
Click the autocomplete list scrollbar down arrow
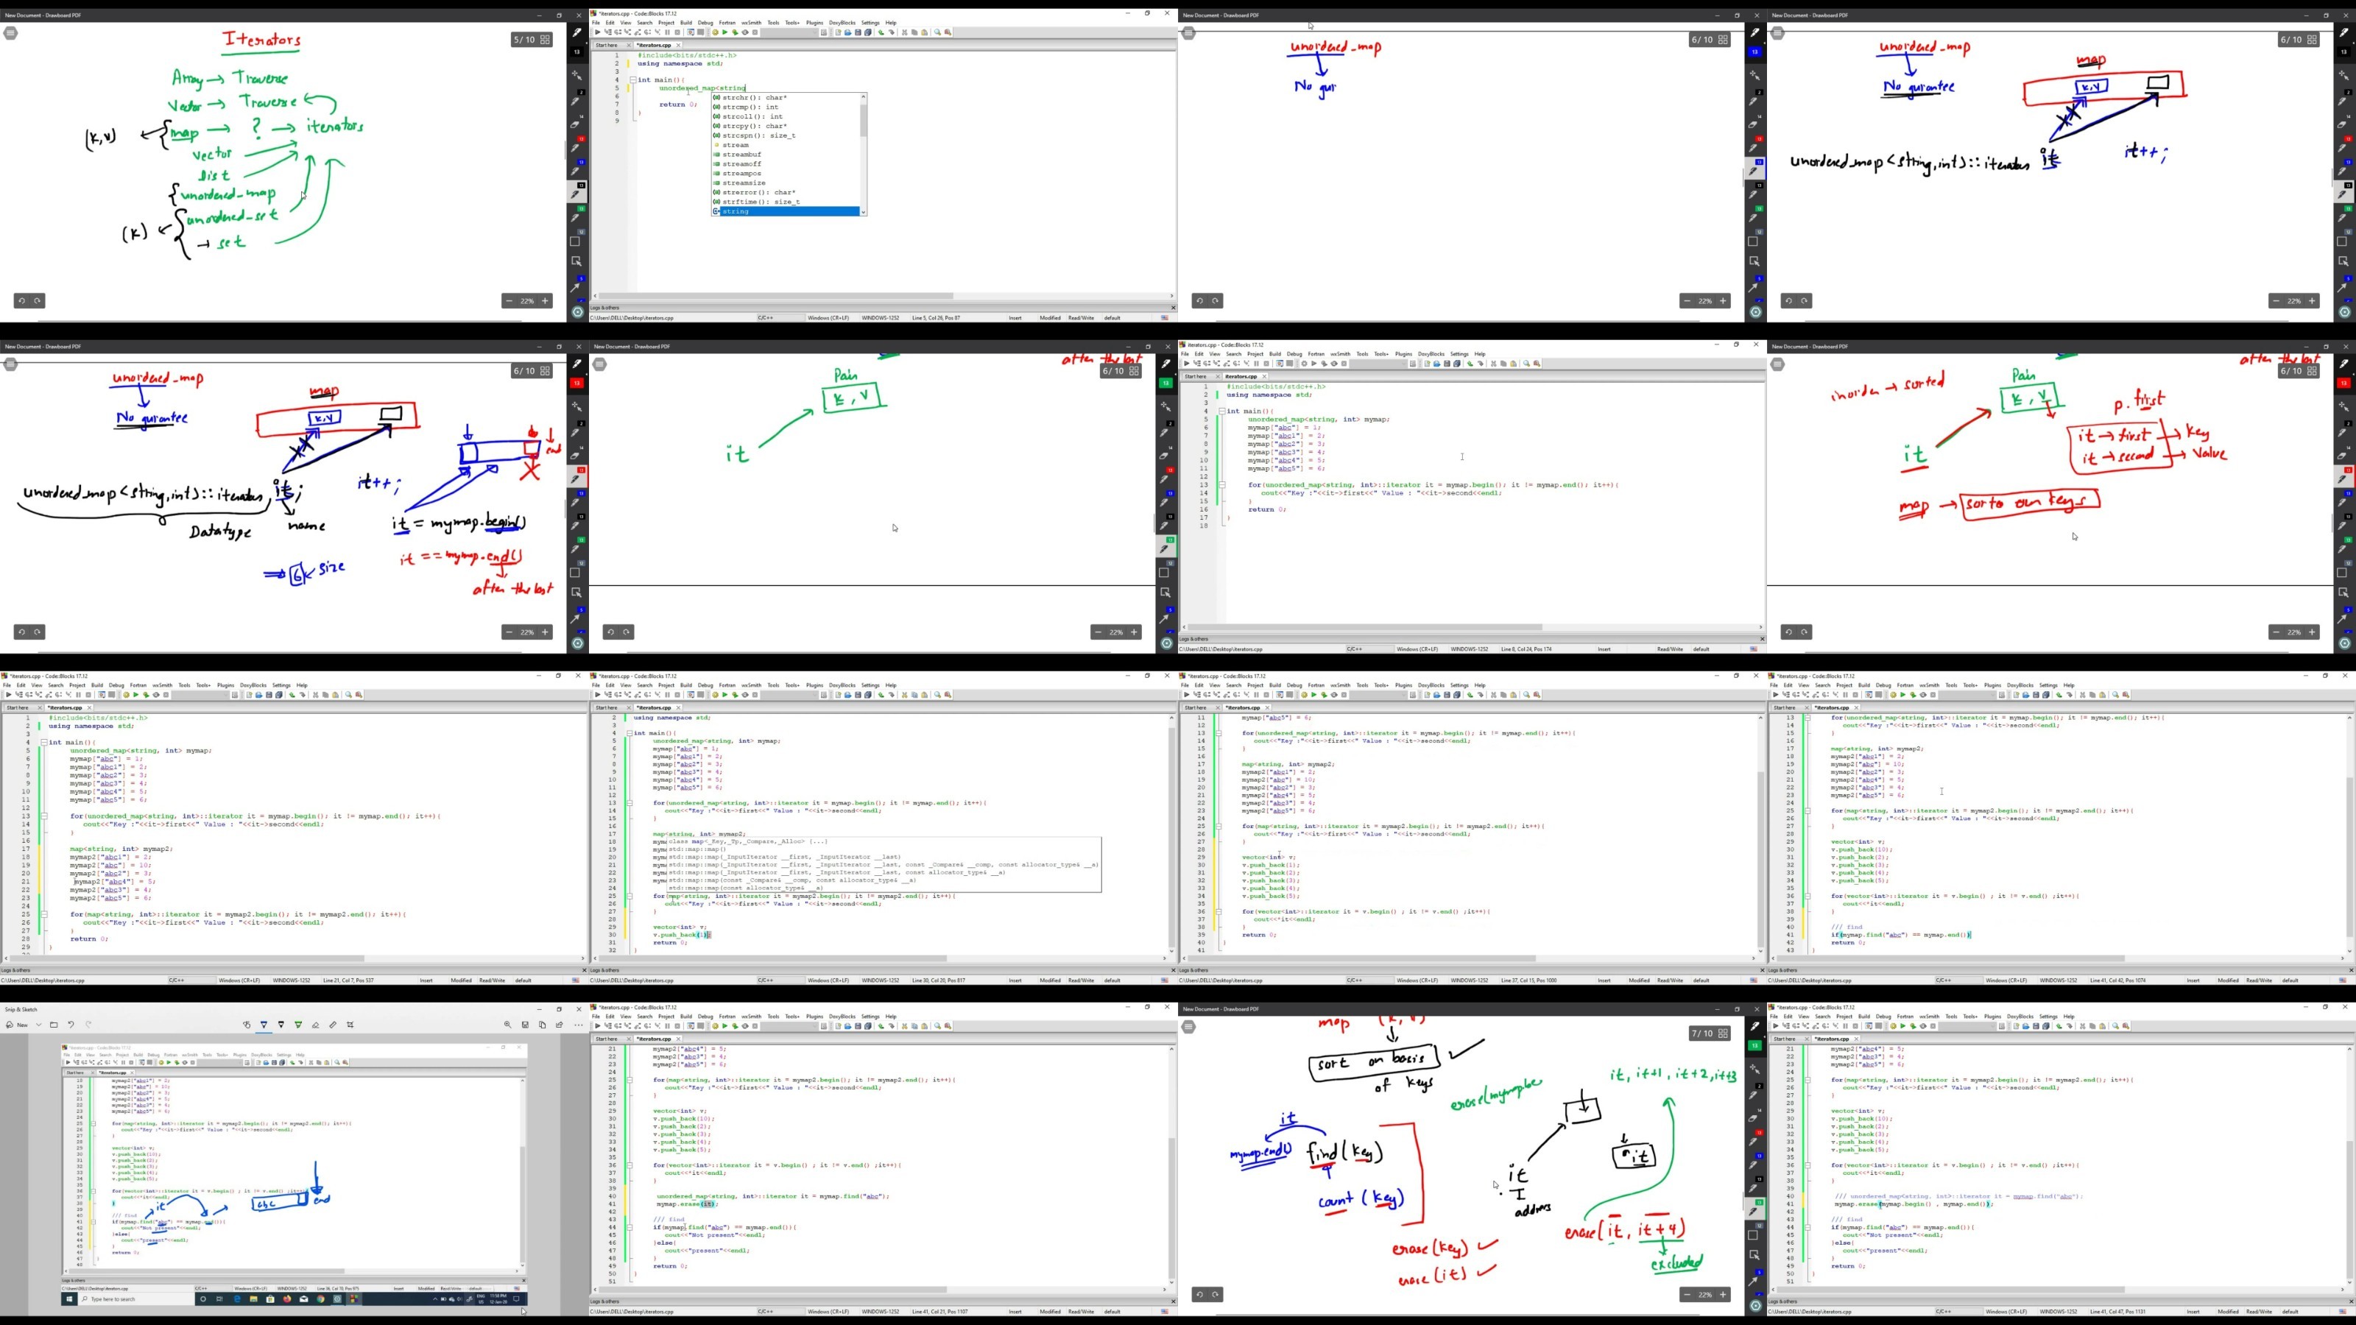pyautogui.click(x=864, y=212)
